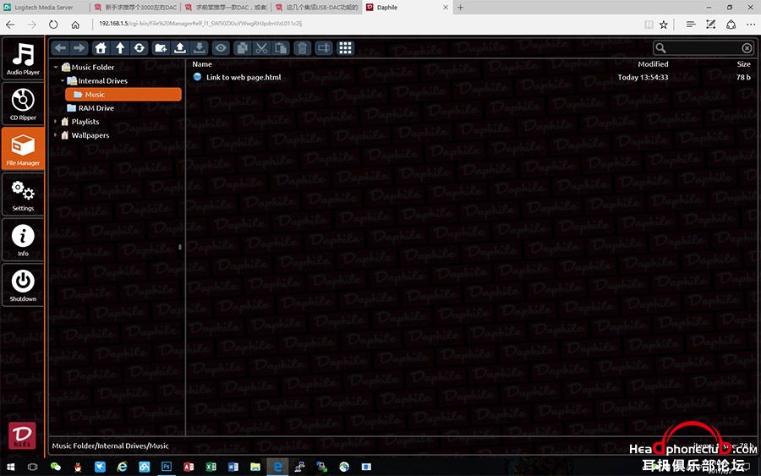Image resolution: width=761 pixels, height=476 pixels.
Task: Sort files by Size column
Action: [x=743, y=64]
